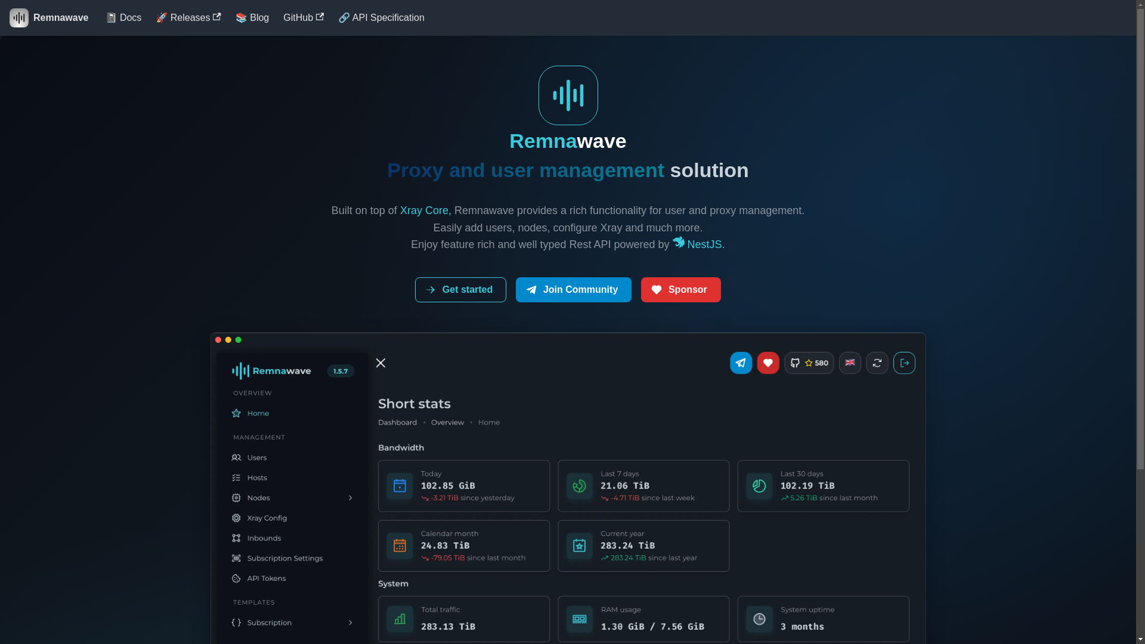The height and width of the screenshot is (644, 1145).
Task: Click the UK flag language selector
Action: pyautogui.click(x=850, y=363)
